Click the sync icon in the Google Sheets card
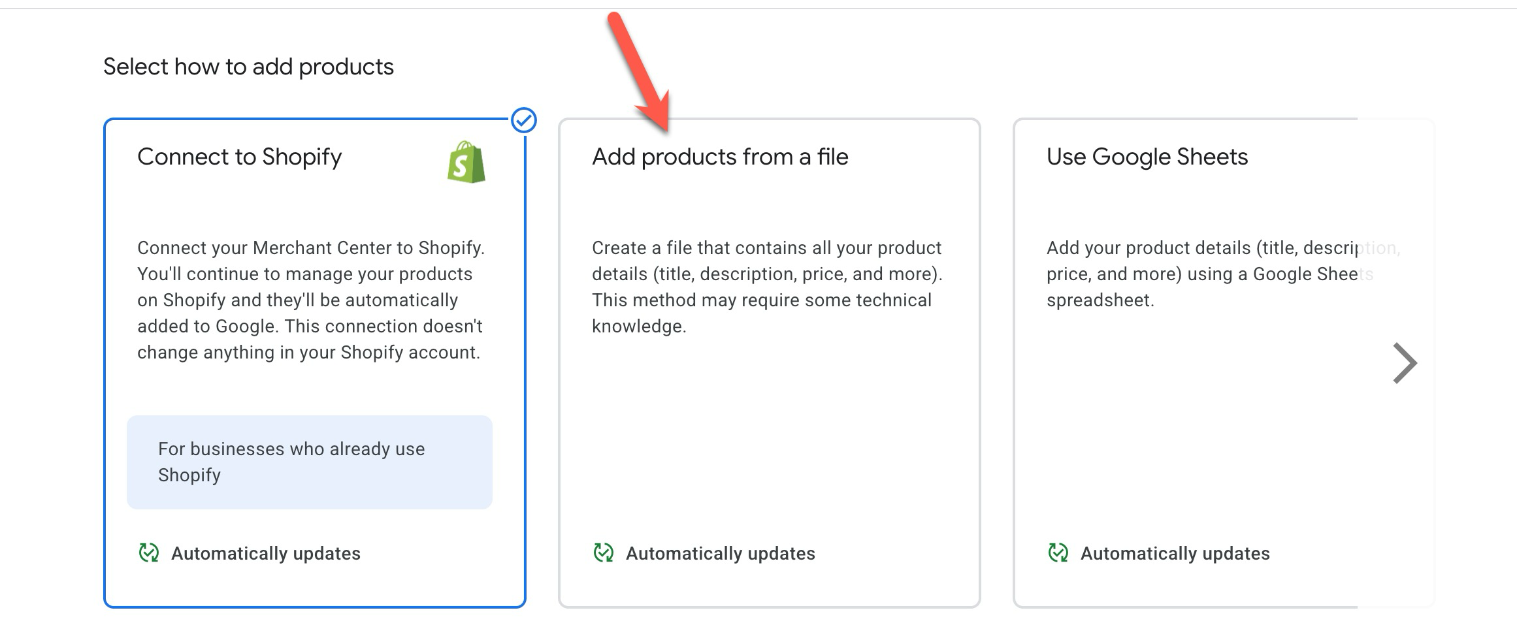Viewport: 1517px width, 623px height. click(x=1058, y=552)
